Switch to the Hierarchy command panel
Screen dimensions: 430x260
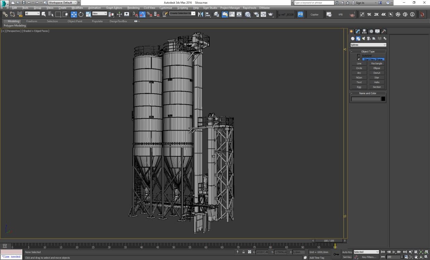[x=364, y=31]
